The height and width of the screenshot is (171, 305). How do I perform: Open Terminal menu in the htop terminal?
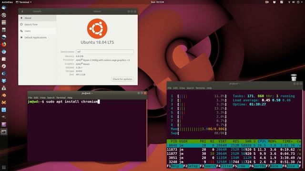click(x=200, y=88)
